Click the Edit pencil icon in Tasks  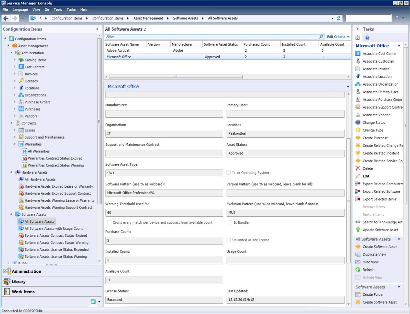click(358, 176)
